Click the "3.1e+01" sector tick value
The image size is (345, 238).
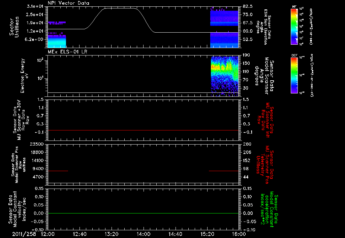[x=35, y=6]
